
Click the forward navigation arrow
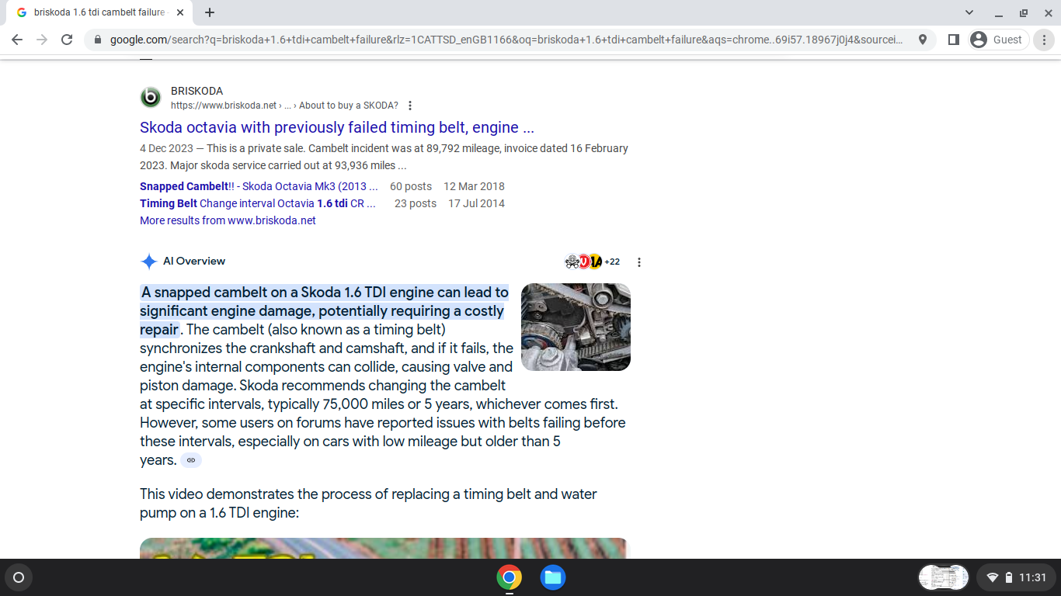pyautogui.click(x=42, y=40)
